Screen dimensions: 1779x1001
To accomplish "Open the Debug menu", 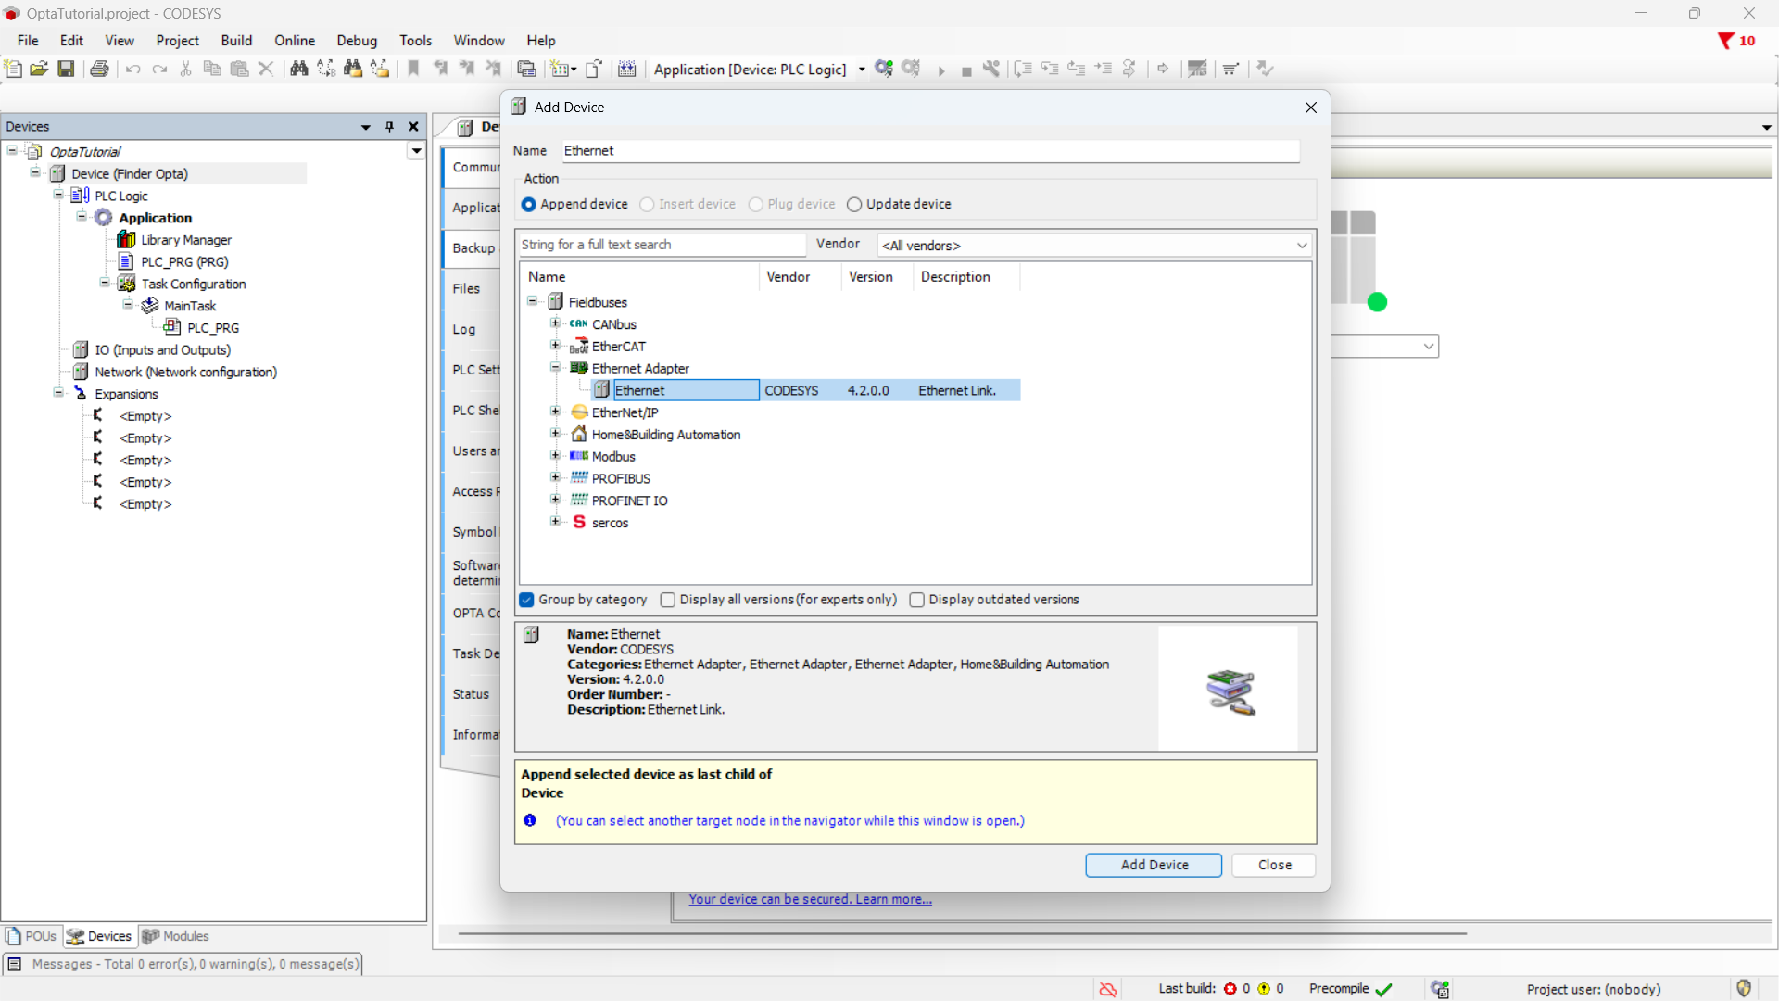I will [357, 40].
